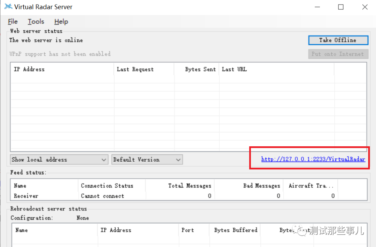
Task: Click the Connection Status column header
Action: 112,186
